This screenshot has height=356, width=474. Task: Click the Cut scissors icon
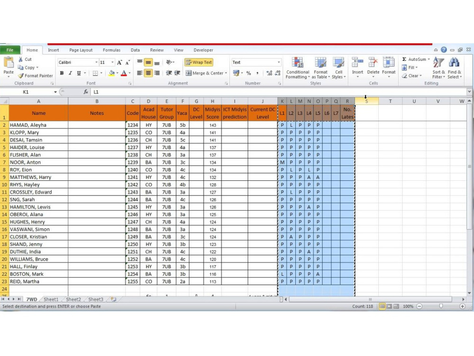point(20,59)
